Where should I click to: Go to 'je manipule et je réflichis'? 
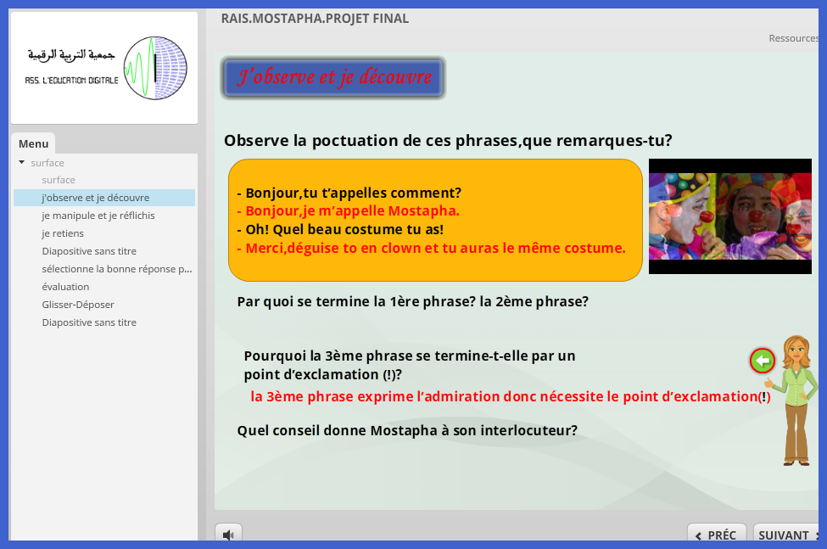coord(98,216)
